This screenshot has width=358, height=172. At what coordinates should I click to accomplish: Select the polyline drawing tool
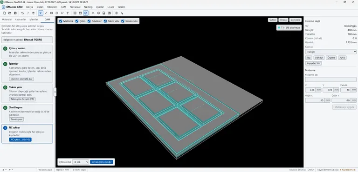point(62,13)
